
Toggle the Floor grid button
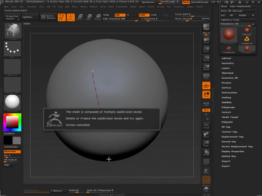(x=206, y=85)
